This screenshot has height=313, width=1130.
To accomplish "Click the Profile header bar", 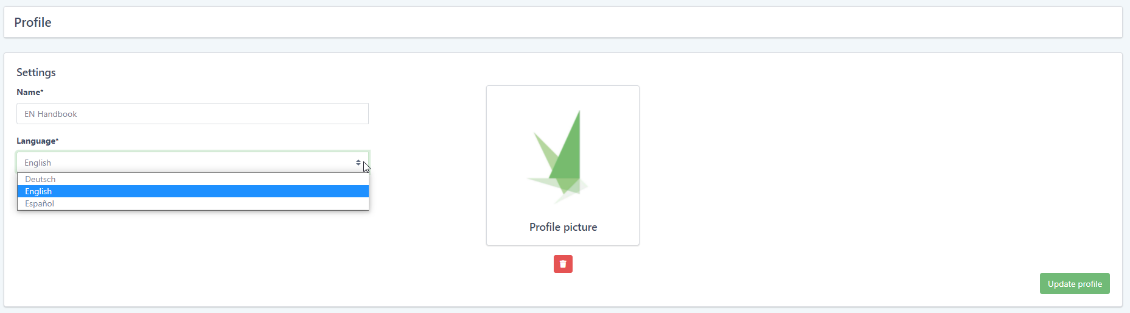I will pyautogui.click(x=563, y=22).
